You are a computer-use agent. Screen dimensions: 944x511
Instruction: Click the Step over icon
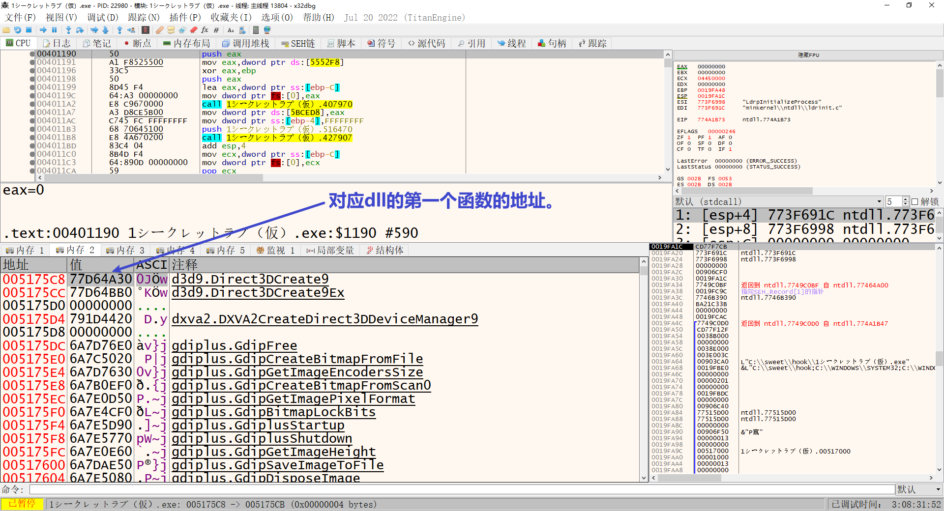point(80,30)
